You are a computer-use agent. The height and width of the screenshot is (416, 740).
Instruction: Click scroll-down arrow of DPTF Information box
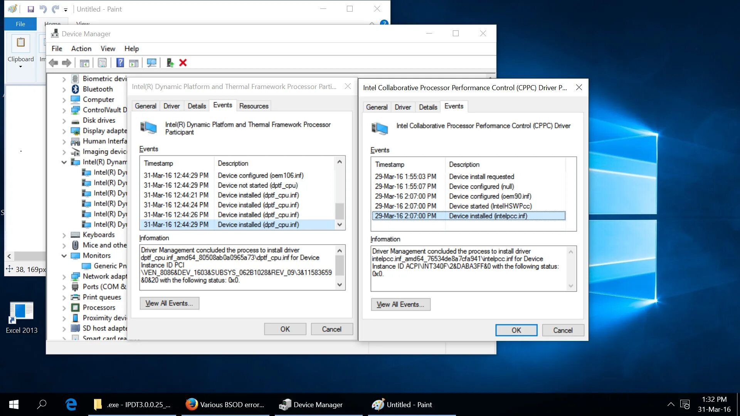340,285
